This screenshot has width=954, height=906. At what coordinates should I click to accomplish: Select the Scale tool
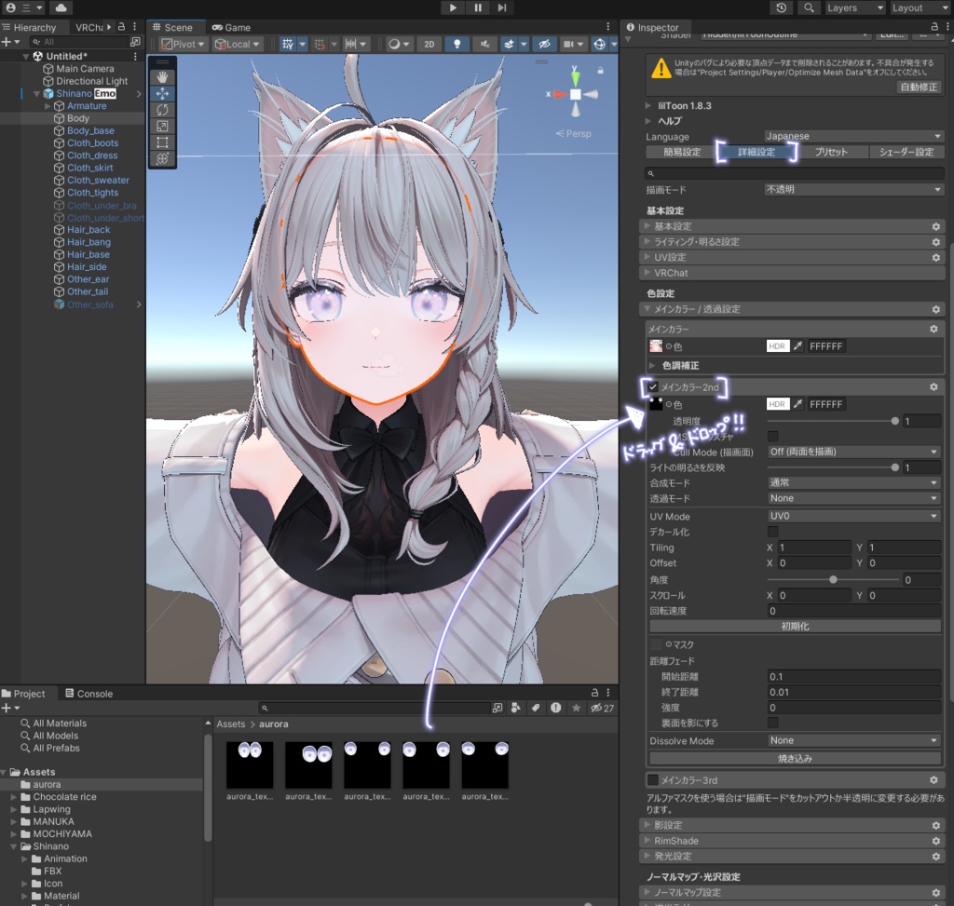coord(162,126)
